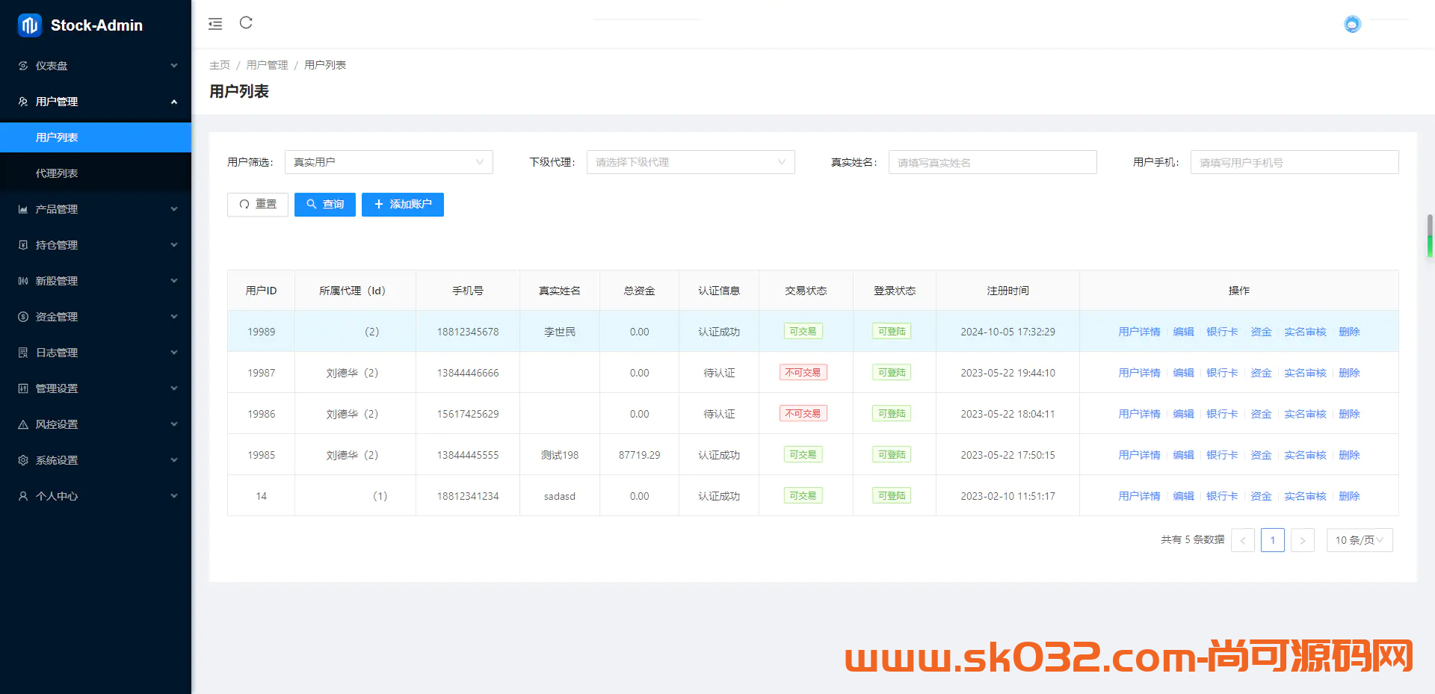The image size is (1435, 694).
Task: Open 银行卡 for user 19986
Action: pyautogui.click(x=1222, y=414)
